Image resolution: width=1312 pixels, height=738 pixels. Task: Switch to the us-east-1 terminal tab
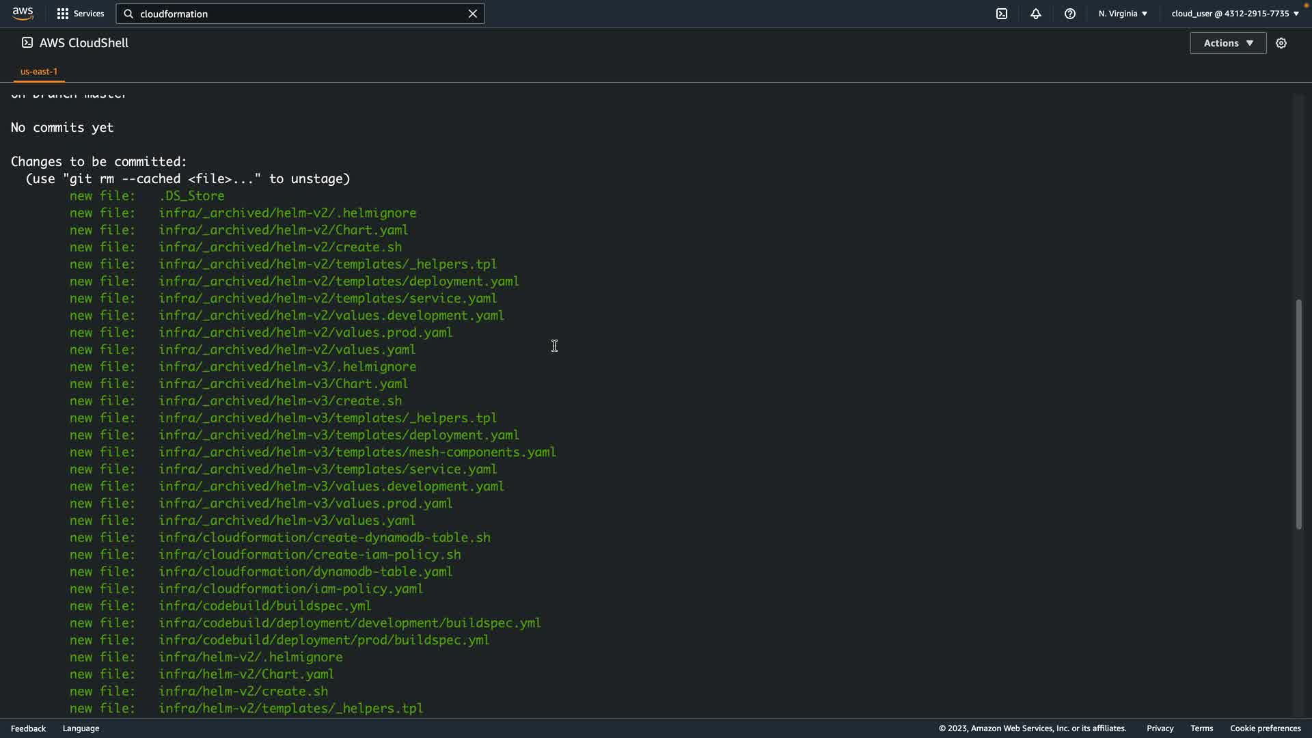39,71
